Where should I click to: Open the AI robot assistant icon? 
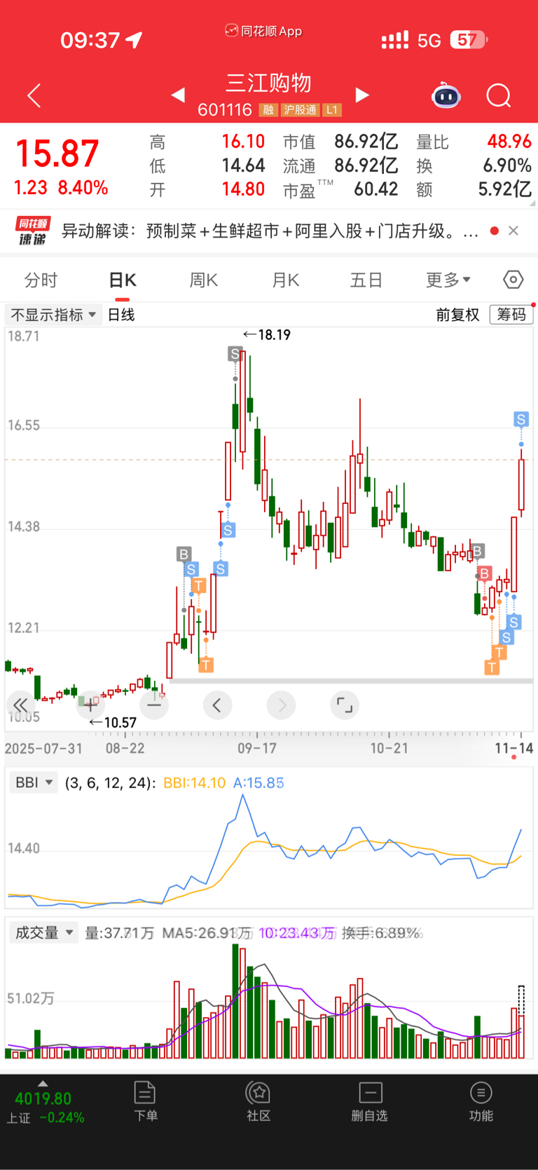(x=446, y=95)
